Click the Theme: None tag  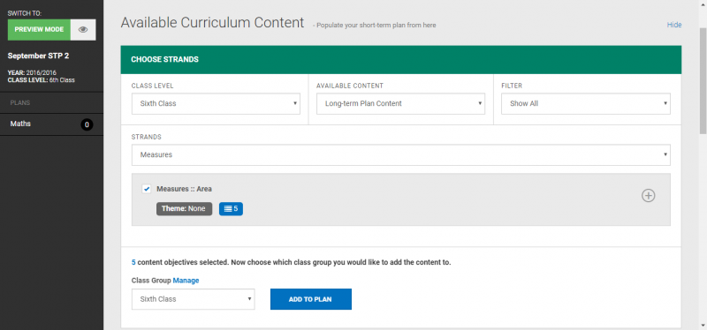184,209
